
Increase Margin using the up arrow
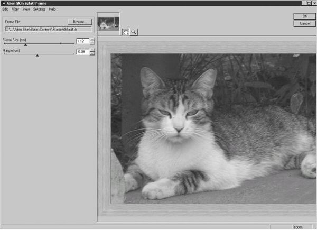[x=92, y=50]
